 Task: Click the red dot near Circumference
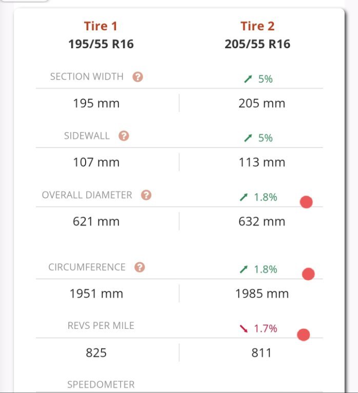(x=308, y=273)
